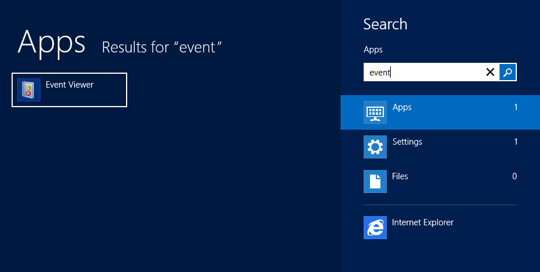
Task: Clear the search text with the X
Action: coord(490,72)
